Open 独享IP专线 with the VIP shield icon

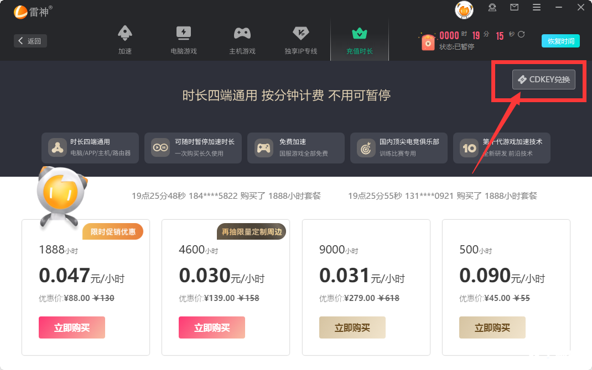300,33
